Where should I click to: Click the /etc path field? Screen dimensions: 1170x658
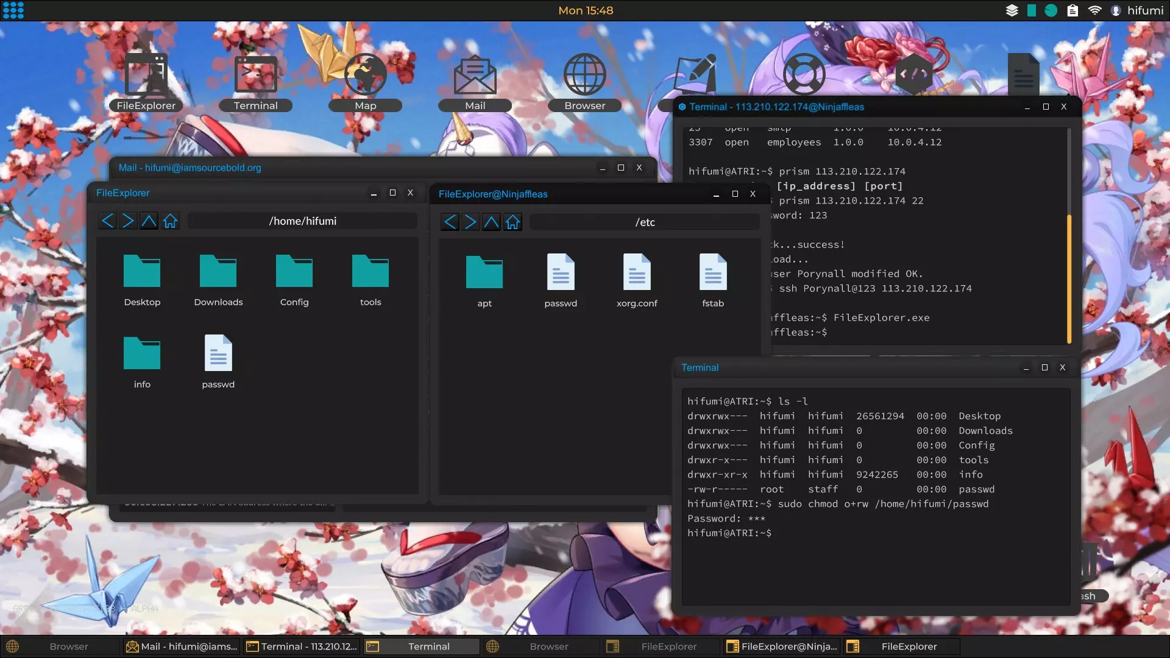point(645,222)
